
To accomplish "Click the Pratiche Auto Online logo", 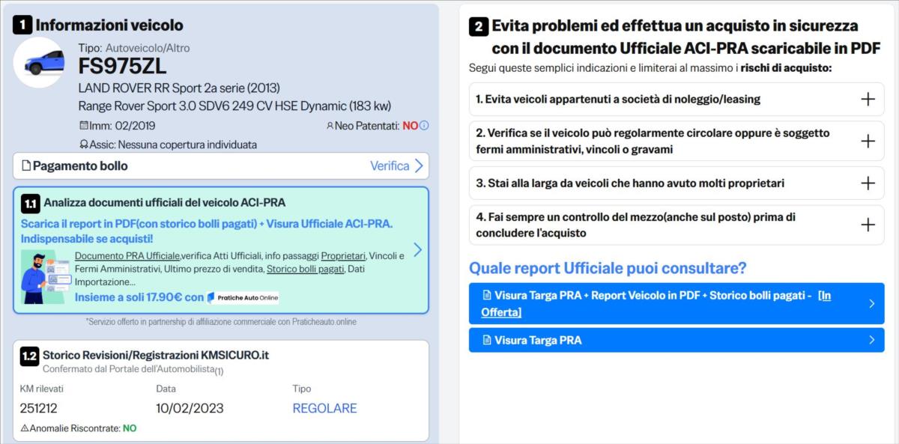I will 242,297.
